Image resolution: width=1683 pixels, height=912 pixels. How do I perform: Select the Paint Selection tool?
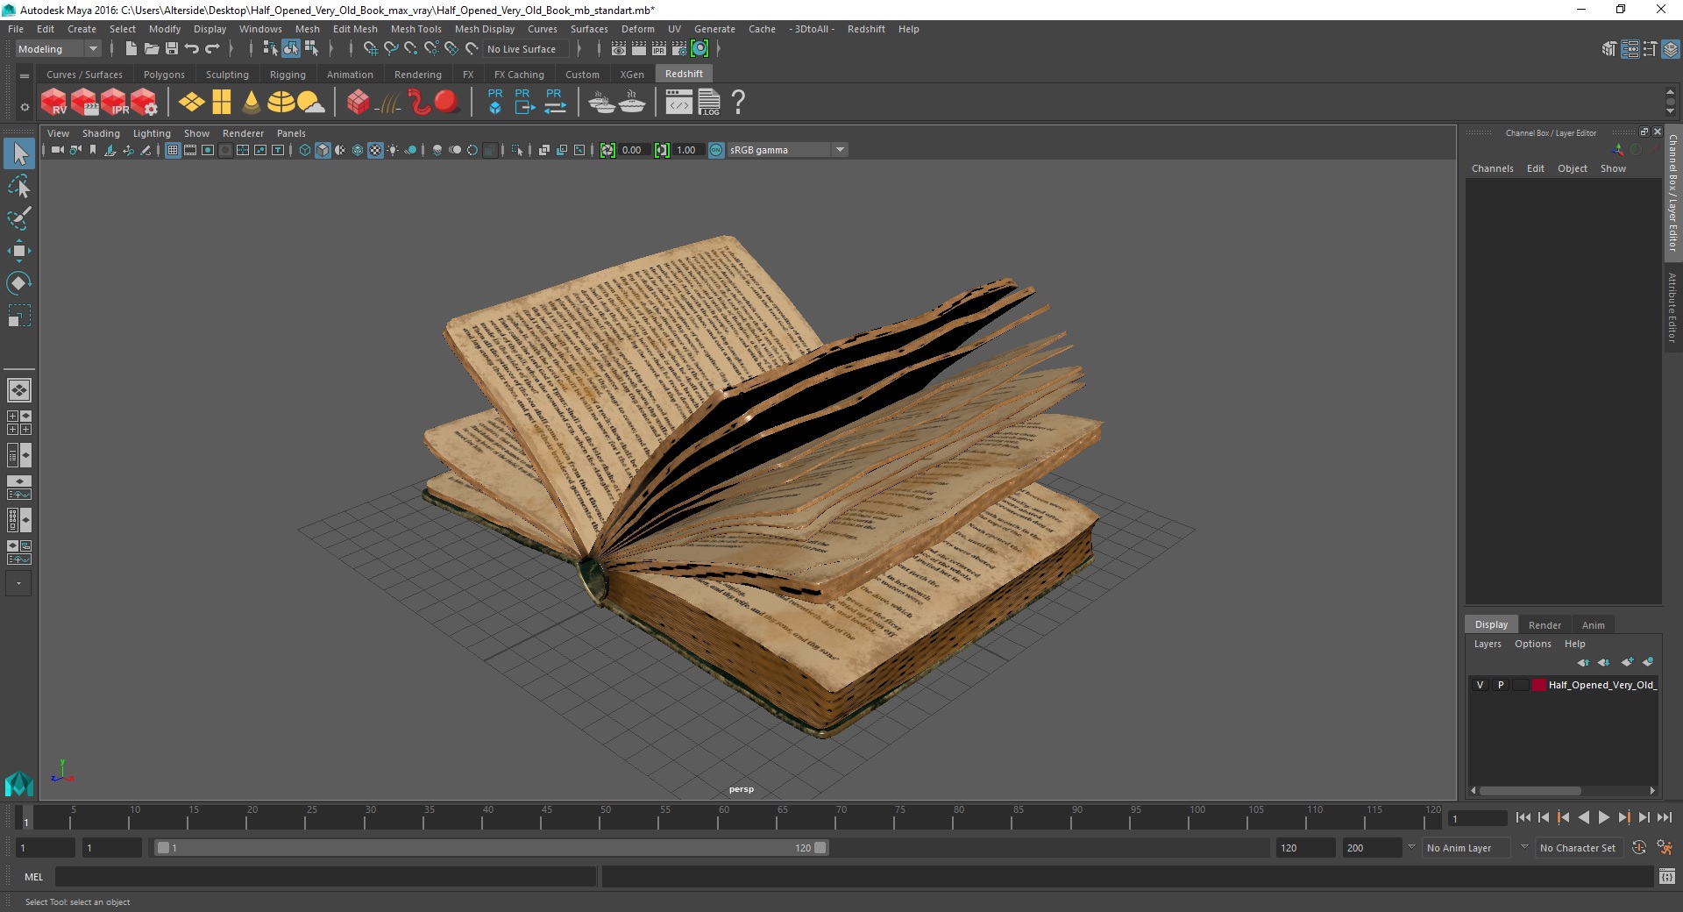[x=18, y=218]
